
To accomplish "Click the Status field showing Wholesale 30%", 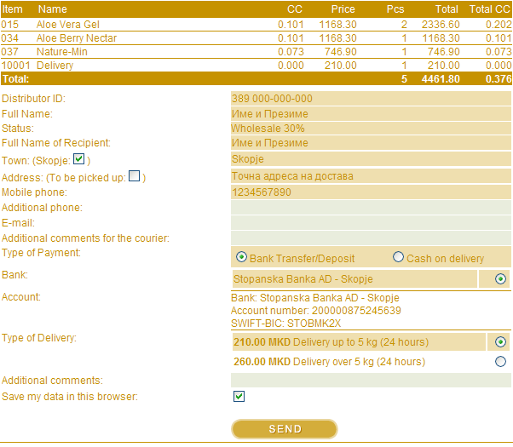I will coord(371,129).
